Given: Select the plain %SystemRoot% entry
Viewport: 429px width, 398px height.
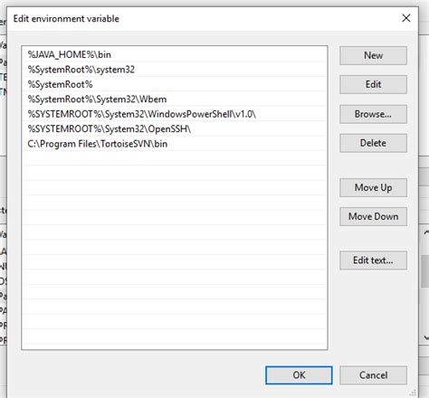Looking at the screenshot, I should click(x=175, y=84).
